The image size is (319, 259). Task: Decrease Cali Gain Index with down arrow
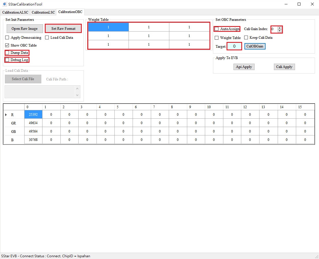point(280,31)
